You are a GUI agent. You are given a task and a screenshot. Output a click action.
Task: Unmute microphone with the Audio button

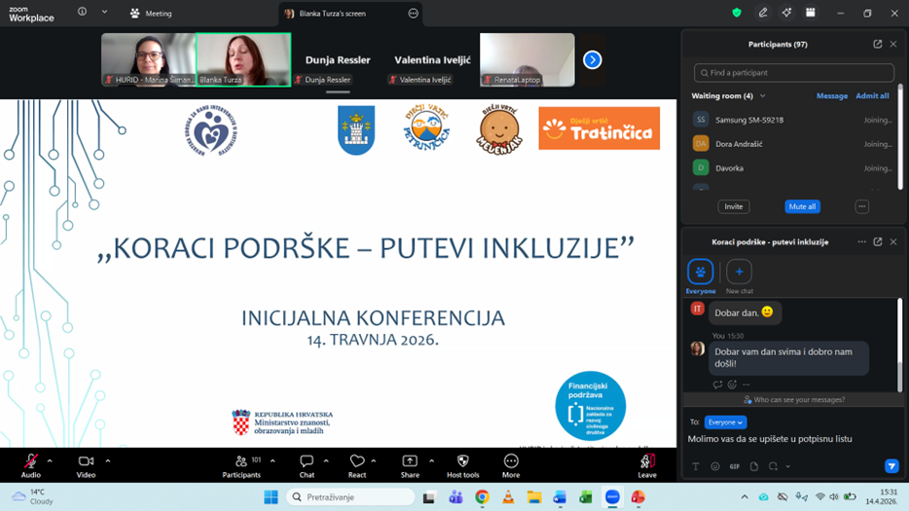[x=31, y=461]
